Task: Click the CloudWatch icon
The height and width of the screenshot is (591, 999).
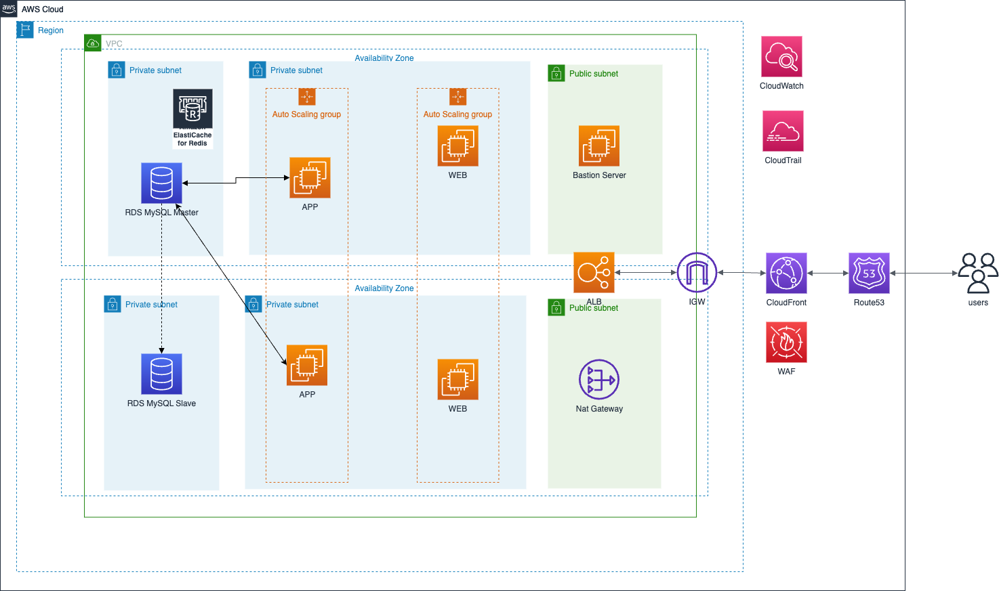Action: [x=782, y=57]
